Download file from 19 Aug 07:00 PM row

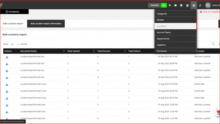[7, 84]
